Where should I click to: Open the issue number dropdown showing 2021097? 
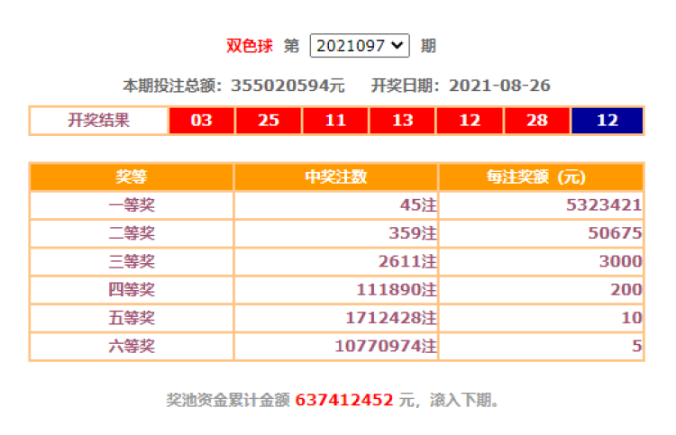tap(360, 46)
